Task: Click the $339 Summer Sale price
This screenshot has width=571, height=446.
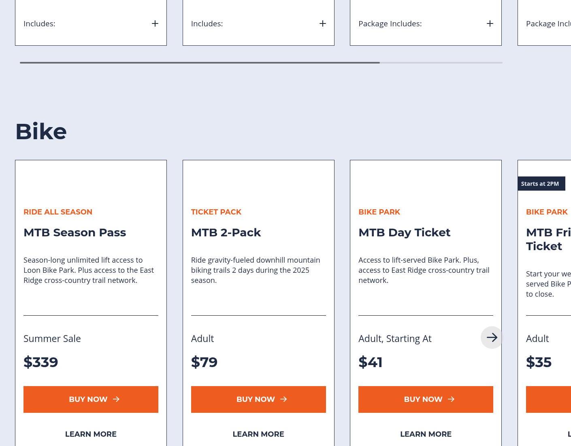Action: pyautogui.click(x=41, y=362)
